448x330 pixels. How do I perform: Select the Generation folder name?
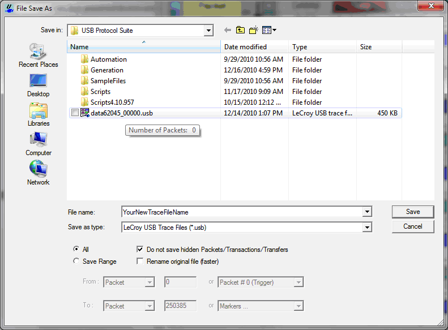[107, 70]
